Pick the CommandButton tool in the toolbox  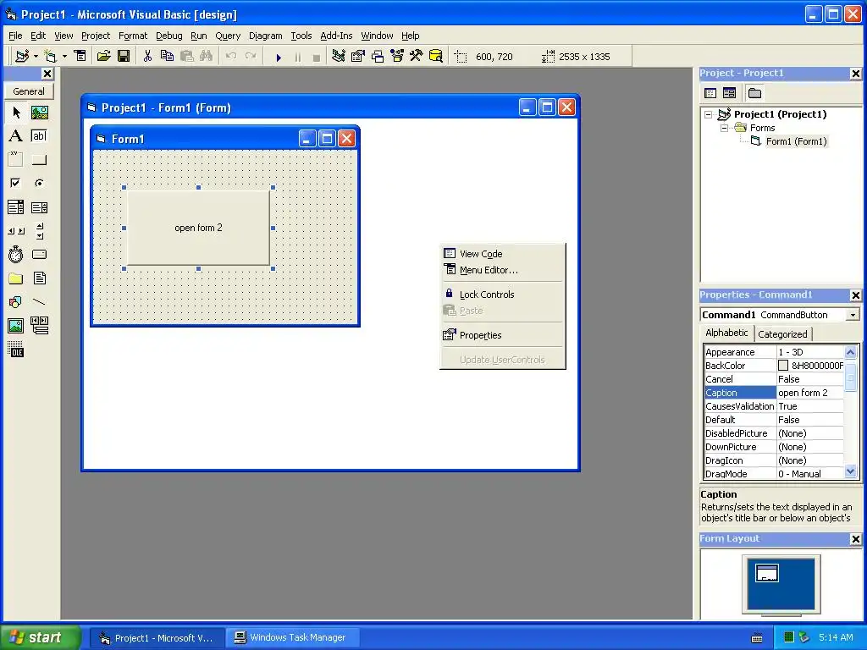(39, 160)
